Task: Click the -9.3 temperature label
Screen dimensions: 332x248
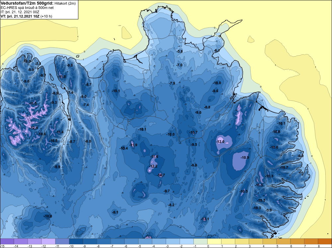Action: [x=54, y=102]
